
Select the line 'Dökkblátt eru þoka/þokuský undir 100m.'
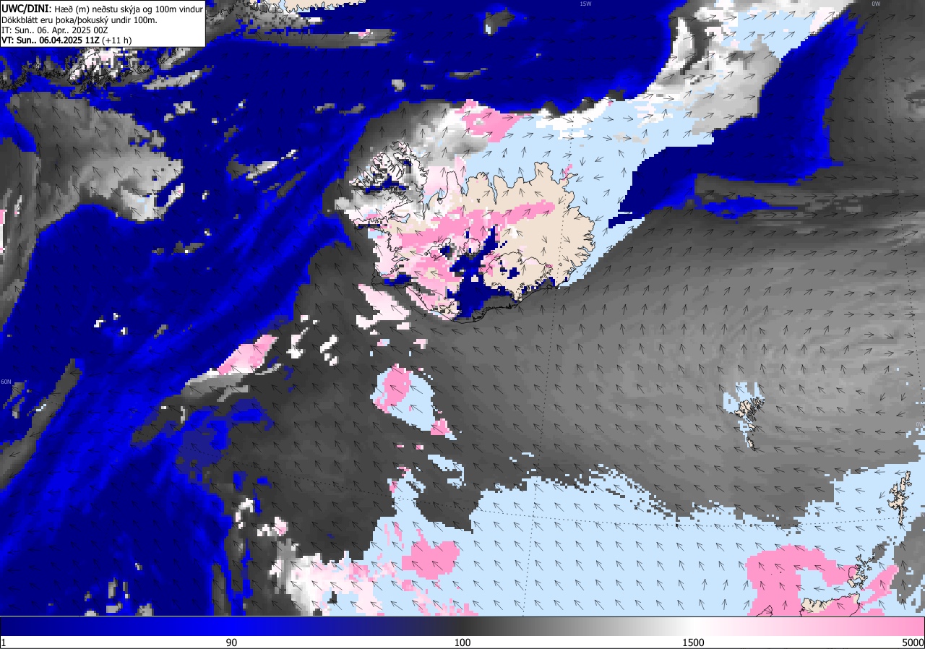click(79, 20)
